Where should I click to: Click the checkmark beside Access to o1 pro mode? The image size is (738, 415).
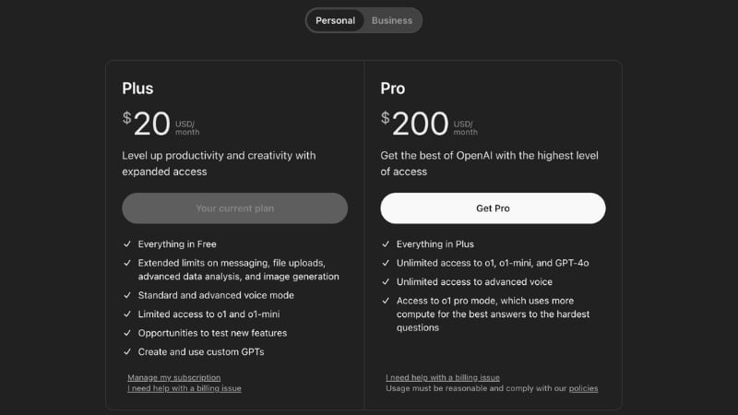[386, 301]
